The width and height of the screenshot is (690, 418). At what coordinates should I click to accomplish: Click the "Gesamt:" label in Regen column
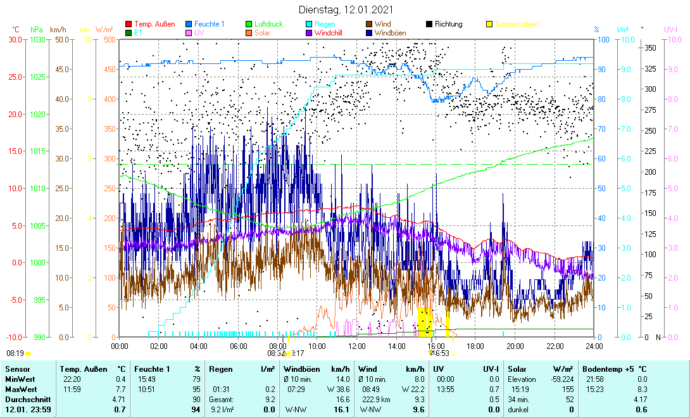tap(222, 400)
